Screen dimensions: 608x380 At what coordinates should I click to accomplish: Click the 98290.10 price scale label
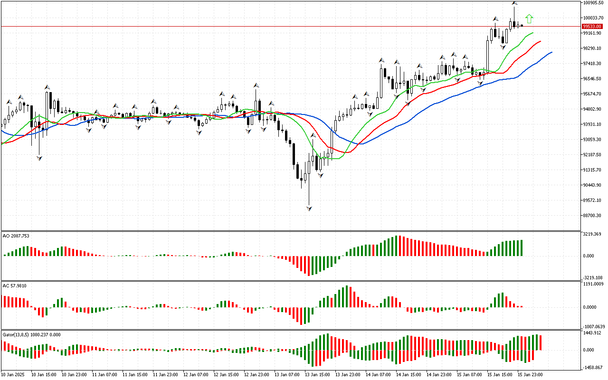pyautogui.click(x=592, y=48)
